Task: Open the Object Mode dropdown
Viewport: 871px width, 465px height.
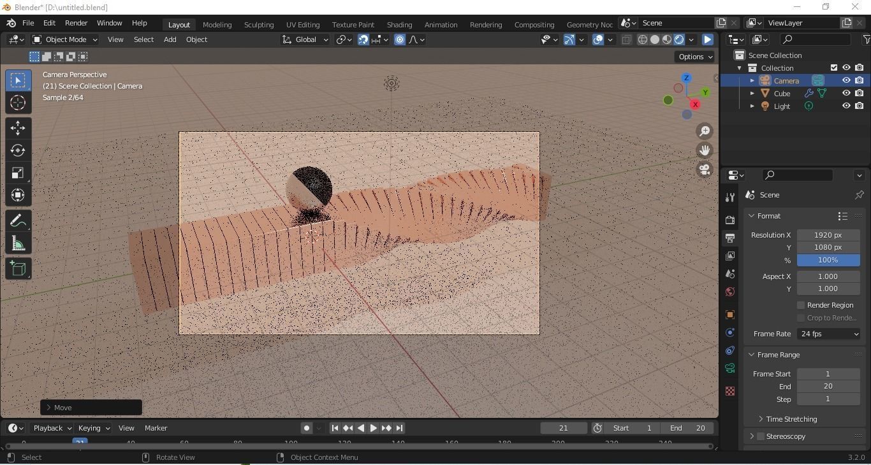Action: tap(65, 39)
